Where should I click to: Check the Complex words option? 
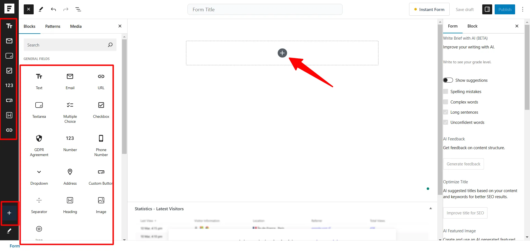[x=446, y=102]
